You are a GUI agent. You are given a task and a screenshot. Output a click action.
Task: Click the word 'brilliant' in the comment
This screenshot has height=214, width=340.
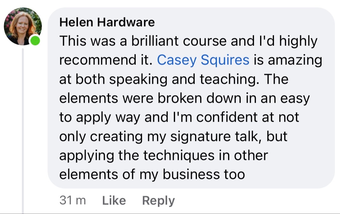coord(155,41)
